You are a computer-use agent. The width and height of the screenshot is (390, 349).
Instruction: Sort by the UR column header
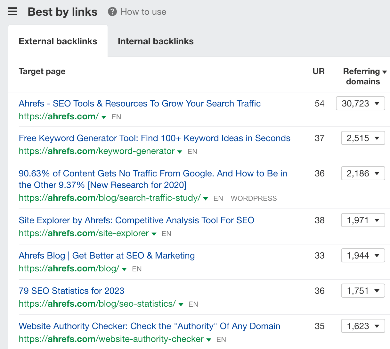(319, 71)
